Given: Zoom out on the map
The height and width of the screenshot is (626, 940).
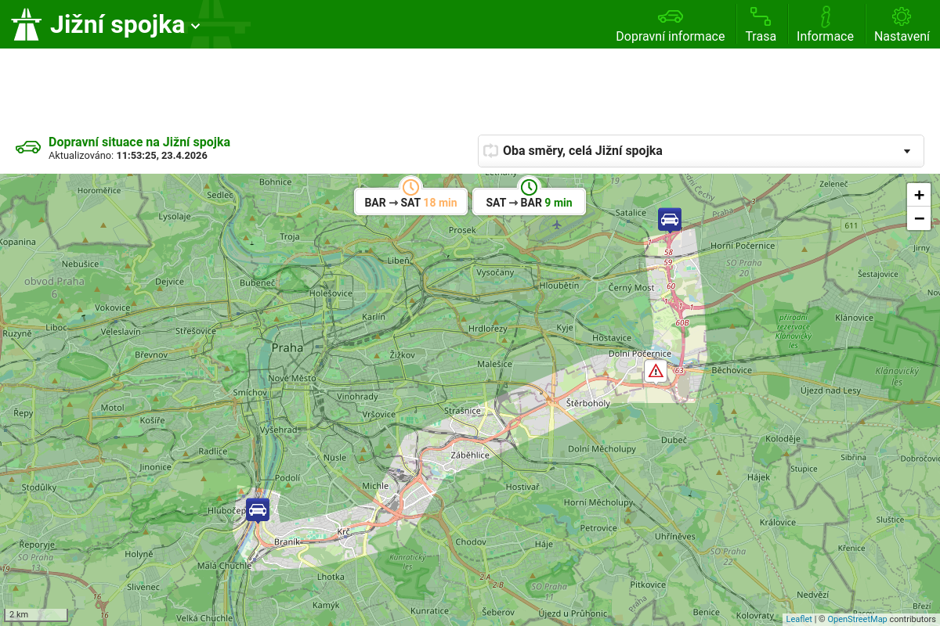Looking at the screenshot, I should [919, 218].
